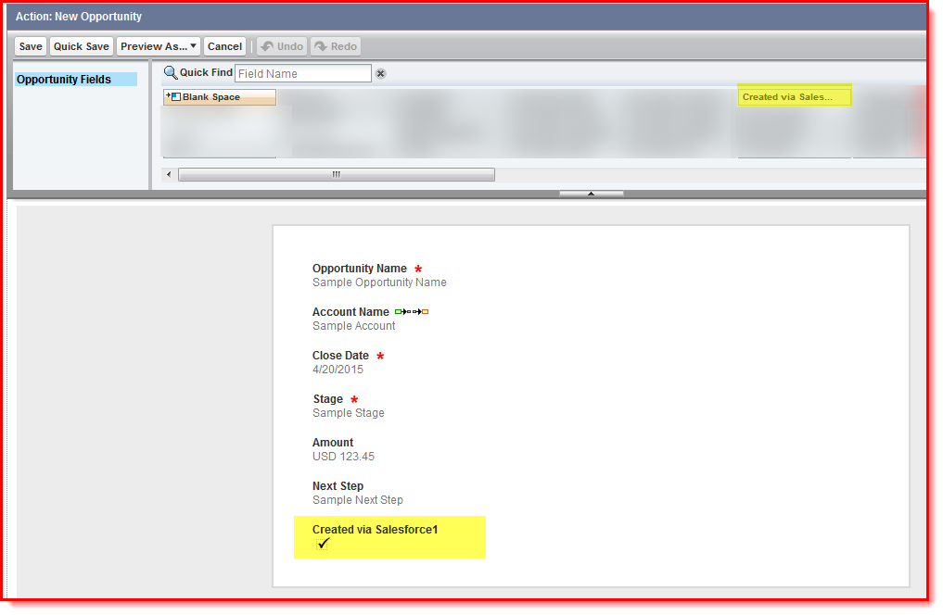Click the Save button
This screenshot has height=615, width=943.
pos(31,46)
